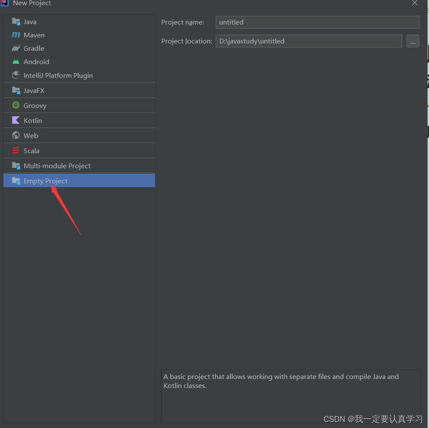The width and height of the screenshot is (429, 428).
Task: Click the IntelliJ IDEA logo in title bar
Action: (x=5, y=3)
